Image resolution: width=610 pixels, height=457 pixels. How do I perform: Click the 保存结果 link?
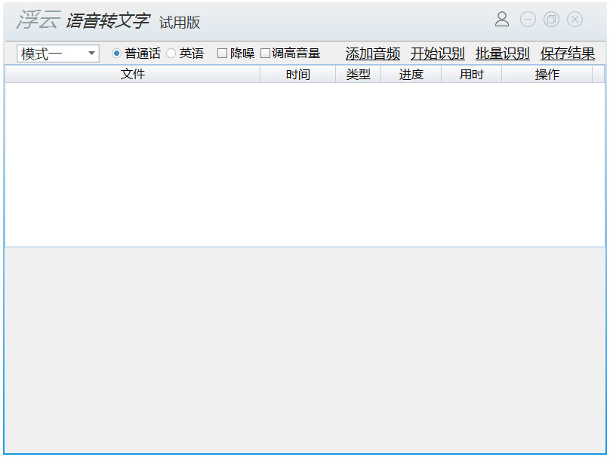click(x=568, y=54)
